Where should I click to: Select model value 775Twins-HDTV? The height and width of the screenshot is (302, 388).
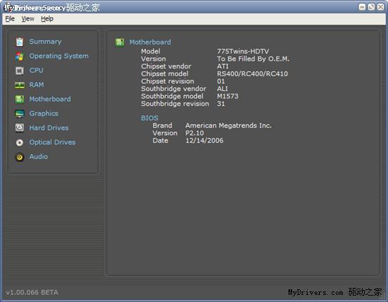tap(243, 52)
